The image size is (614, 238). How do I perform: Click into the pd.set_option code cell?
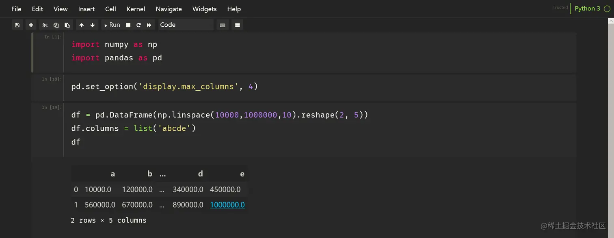pyautogui.click(x=320, y=87)
